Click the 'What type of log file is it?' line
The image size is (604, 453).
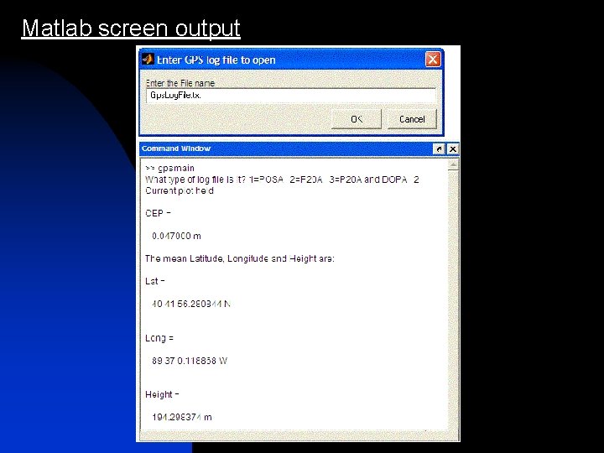pos(282,180)
